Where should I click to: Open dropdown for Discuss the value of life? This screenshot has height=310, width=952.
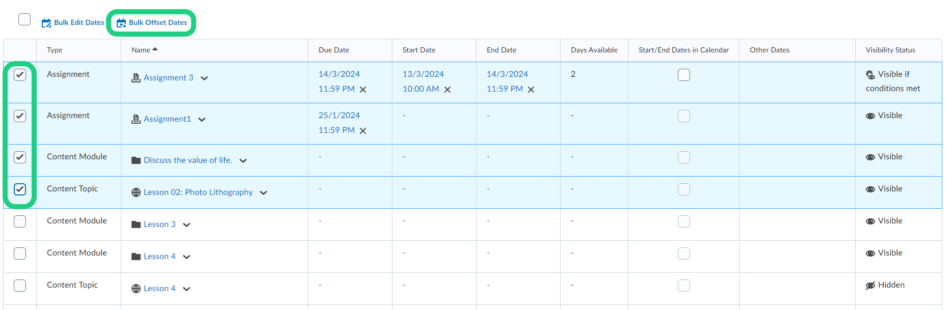pyautogui.click(x=243, y=161)
